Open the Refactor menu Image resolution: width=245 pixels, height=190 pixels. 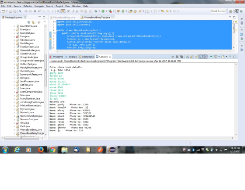pyautogui.click(x=28, y=6)
